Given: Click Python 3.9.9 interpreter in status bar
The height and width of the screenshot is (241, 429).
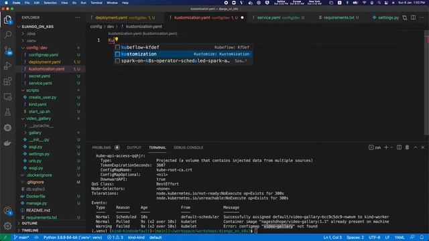Looking at the screenshot, I should (x=72, y=237).
